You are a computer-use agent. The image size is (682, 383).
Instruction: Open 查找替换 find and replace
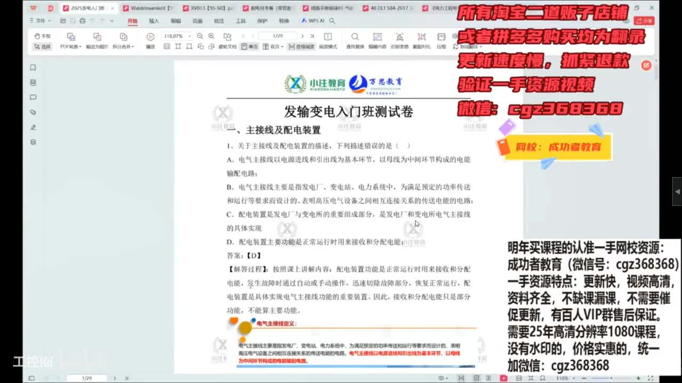pos(355,40)
